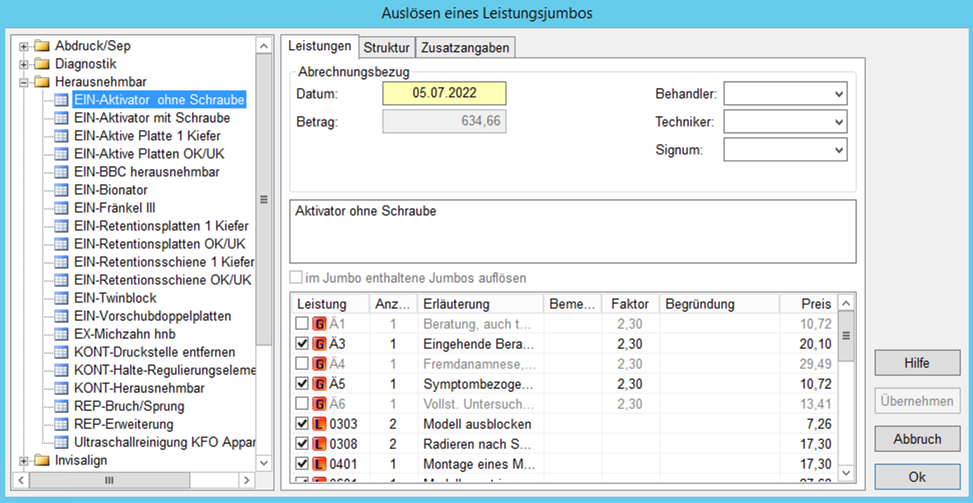The height and width of the screenshot is (503, 973).
Task: Click the jumbo icon beside REP-Erweiterung
Action: 62,424
